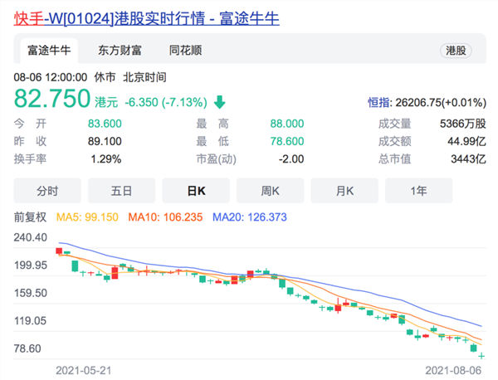The image size is (498, 380).
Task: Switch to the 同花顺 tab
Action: (185, 51)
